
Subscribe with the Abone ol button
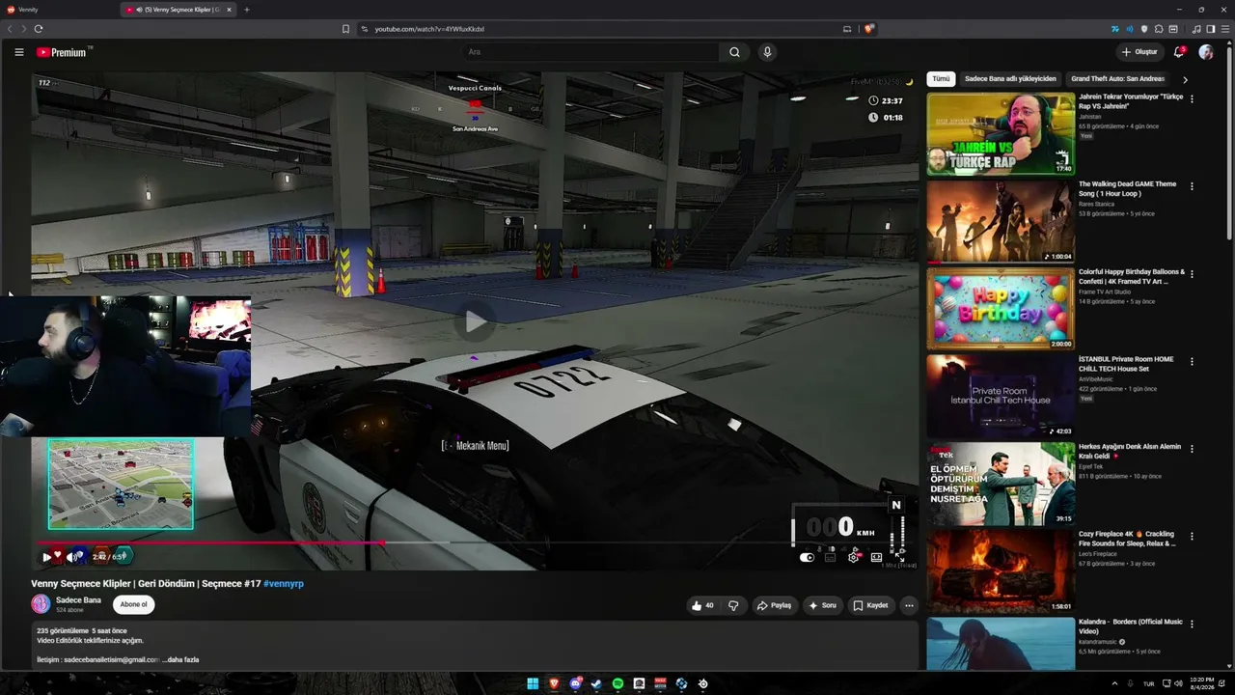(133, 604)
